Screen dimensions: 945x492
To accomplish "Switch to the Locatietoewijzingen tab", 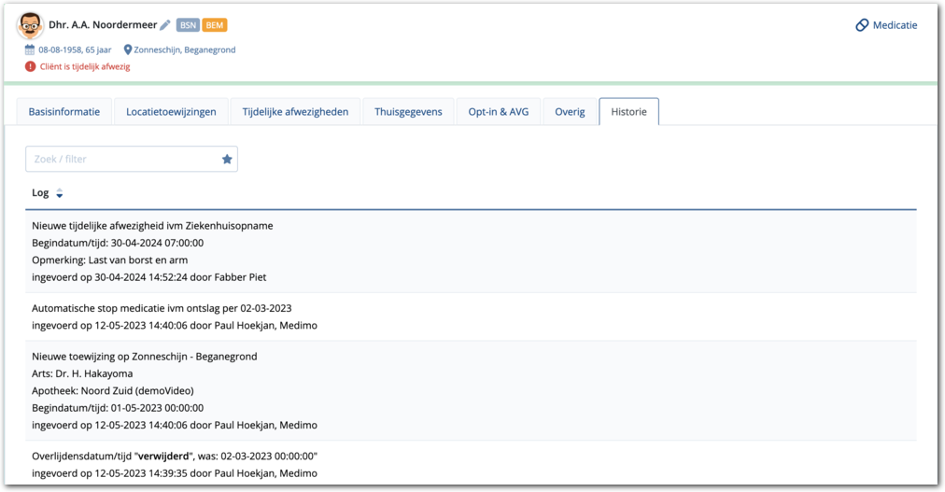I will pyautogui.click(x=171, y=112).
